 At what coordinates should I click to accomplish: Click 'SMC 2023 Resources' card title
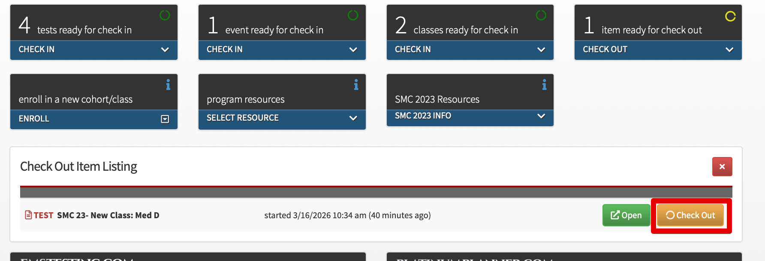(437, 99)
